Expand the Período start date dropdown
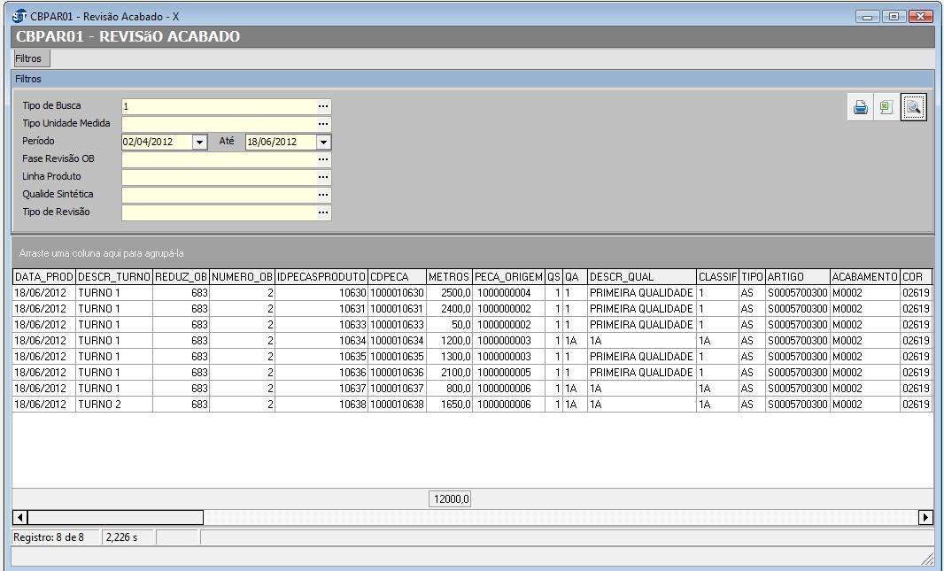 pos(199,142)
